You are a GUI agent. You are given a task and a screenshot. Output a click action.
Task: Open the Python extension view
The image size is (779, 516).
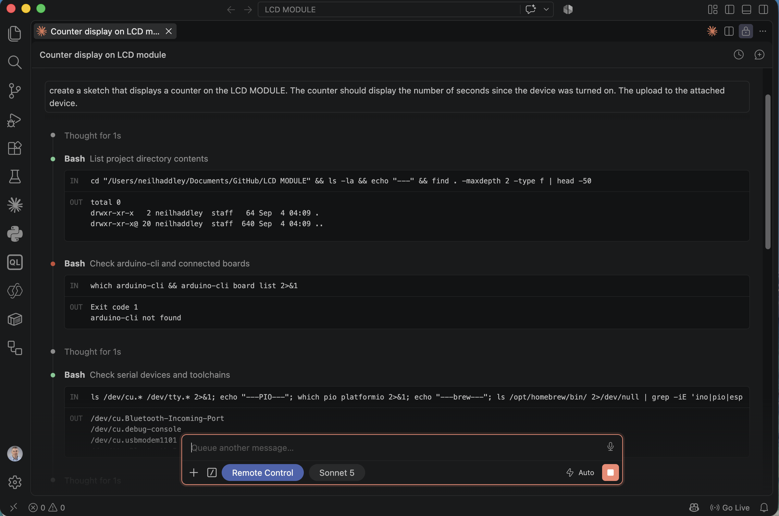(15, 234)
